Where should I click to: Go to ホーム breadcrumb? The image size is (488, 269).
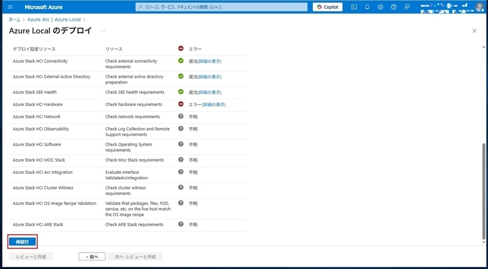[x=14, y=20]
